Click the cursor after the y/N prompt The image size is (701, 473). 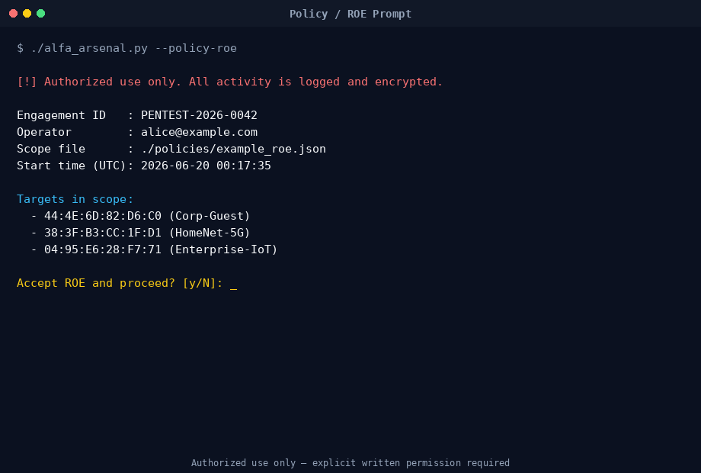coord(233,284)
